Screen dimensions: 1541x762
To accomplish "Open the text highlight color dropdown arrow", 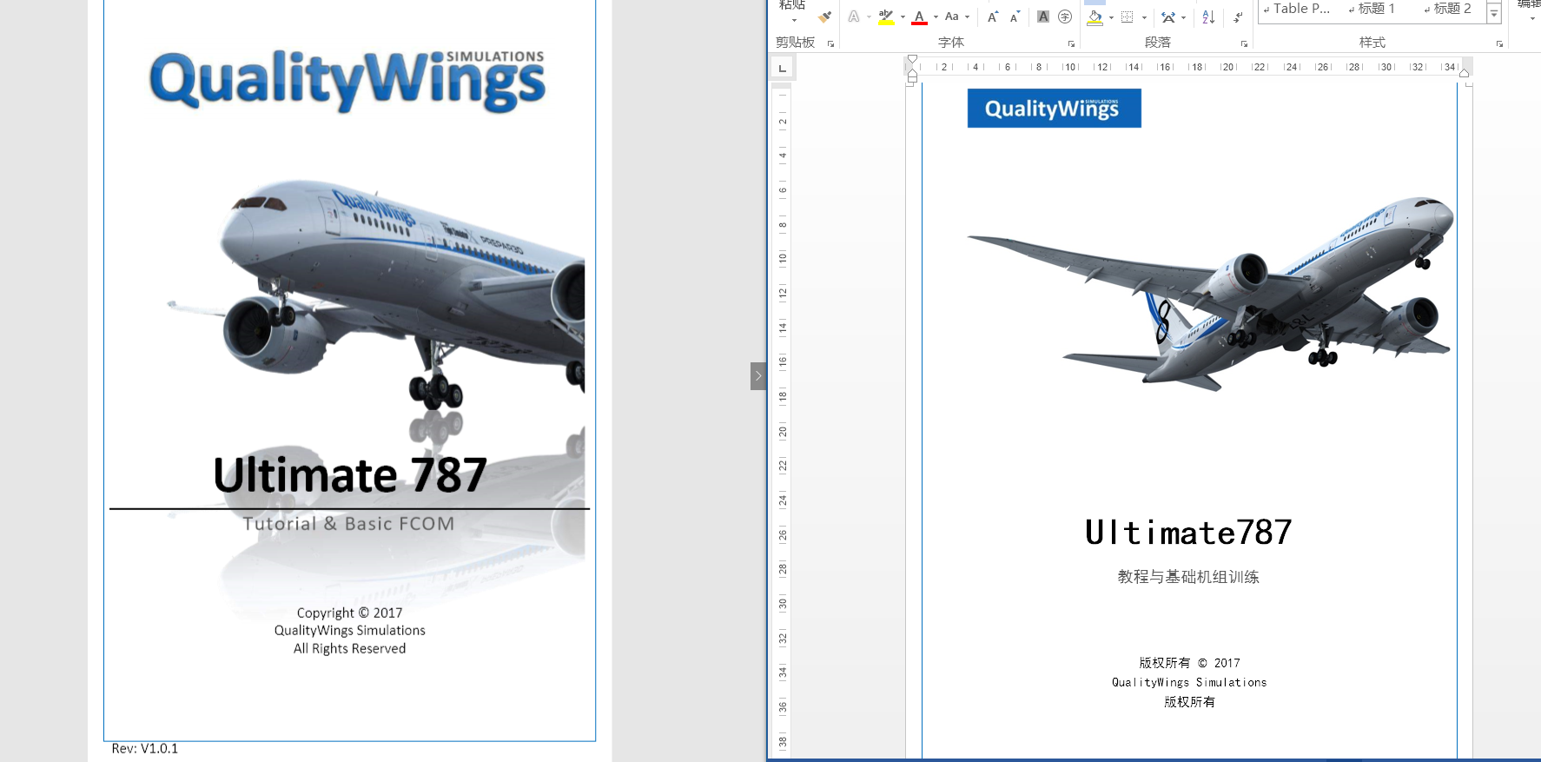I will 903,17.
